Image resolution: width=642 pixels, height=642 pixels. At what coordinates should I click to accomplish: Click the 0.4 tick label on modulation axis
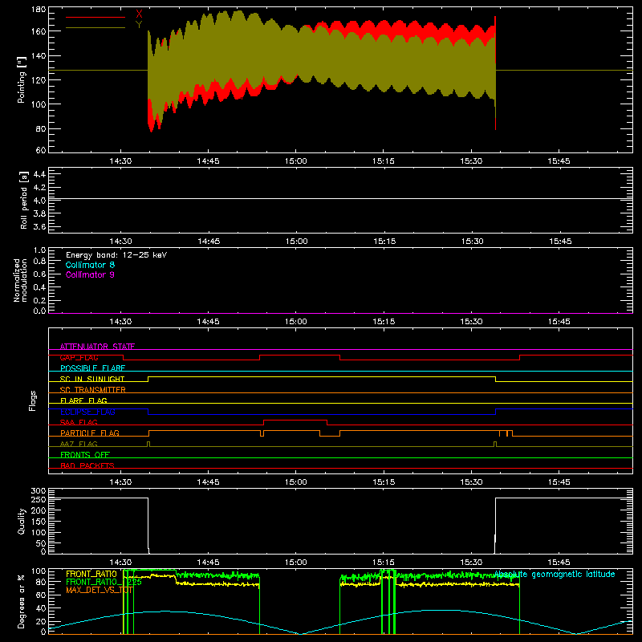[39, 287]
